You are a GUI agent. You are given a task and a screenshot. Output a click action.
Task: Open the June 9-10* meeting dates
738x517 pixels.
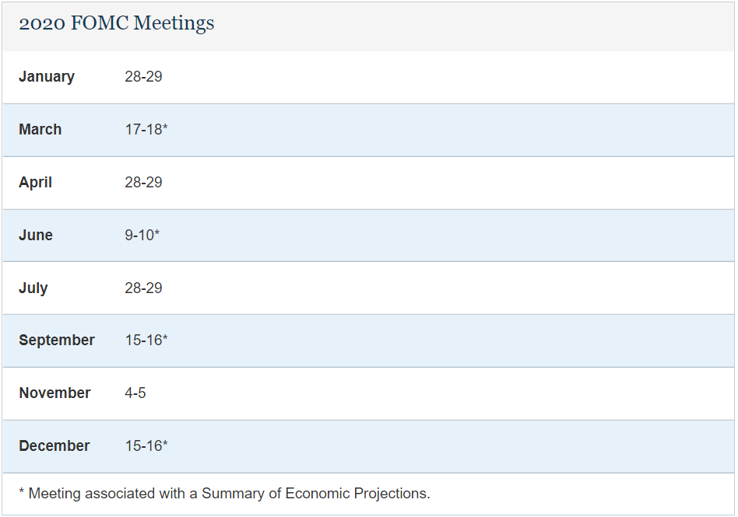[142, 235]
